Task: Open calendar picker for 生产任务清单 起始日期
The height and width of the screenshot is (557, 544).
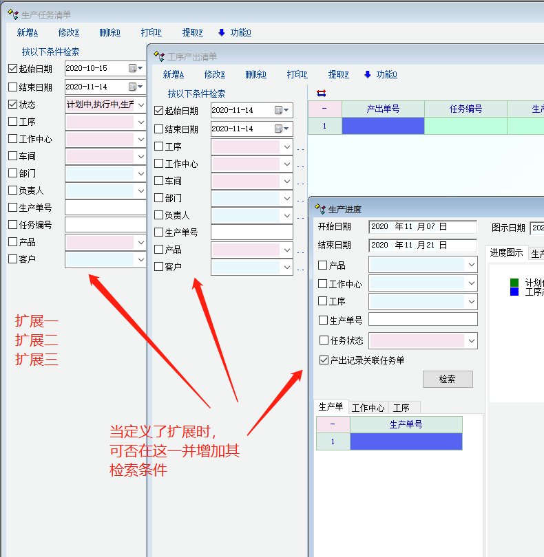Action: [133, 68]
